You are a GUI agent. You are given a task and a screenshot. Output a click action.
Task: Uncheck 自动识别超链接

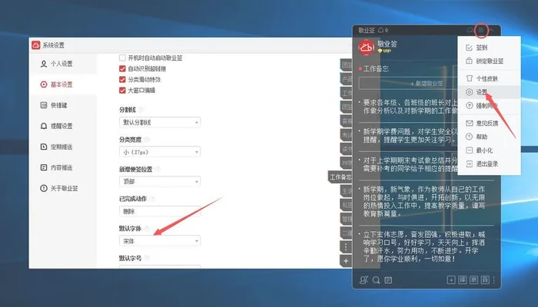tap(122, 68)
